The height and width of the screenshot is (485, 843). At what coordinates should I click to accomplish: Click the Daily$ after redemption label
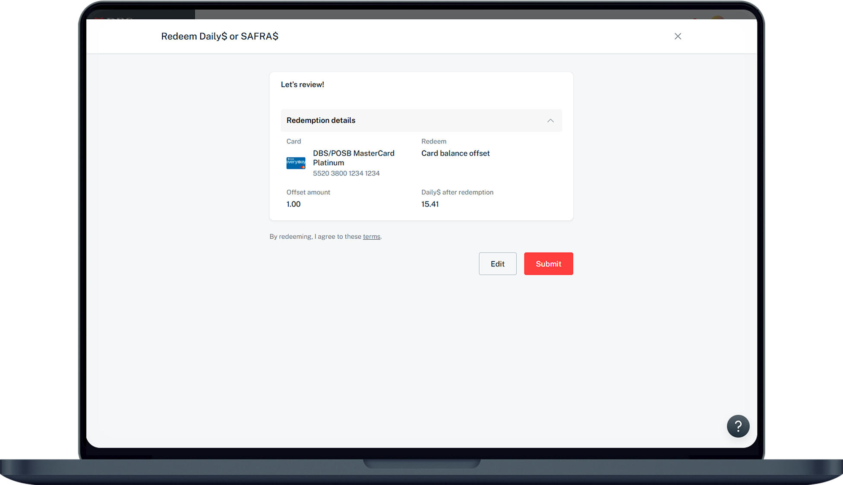tap(457, 192)
